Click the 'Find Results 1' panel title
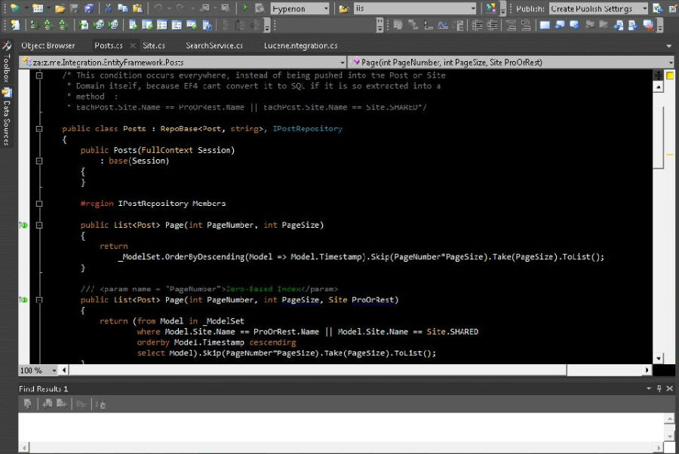The height and width of the screenshot is (454, 679). 43,388
